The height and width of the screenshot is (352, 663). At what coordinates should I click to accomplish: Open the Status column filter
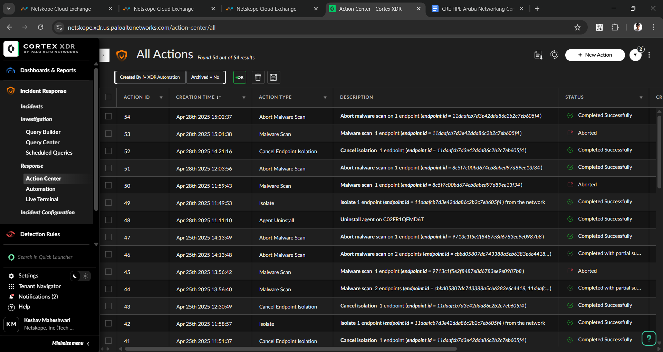[x=641, y=98]
